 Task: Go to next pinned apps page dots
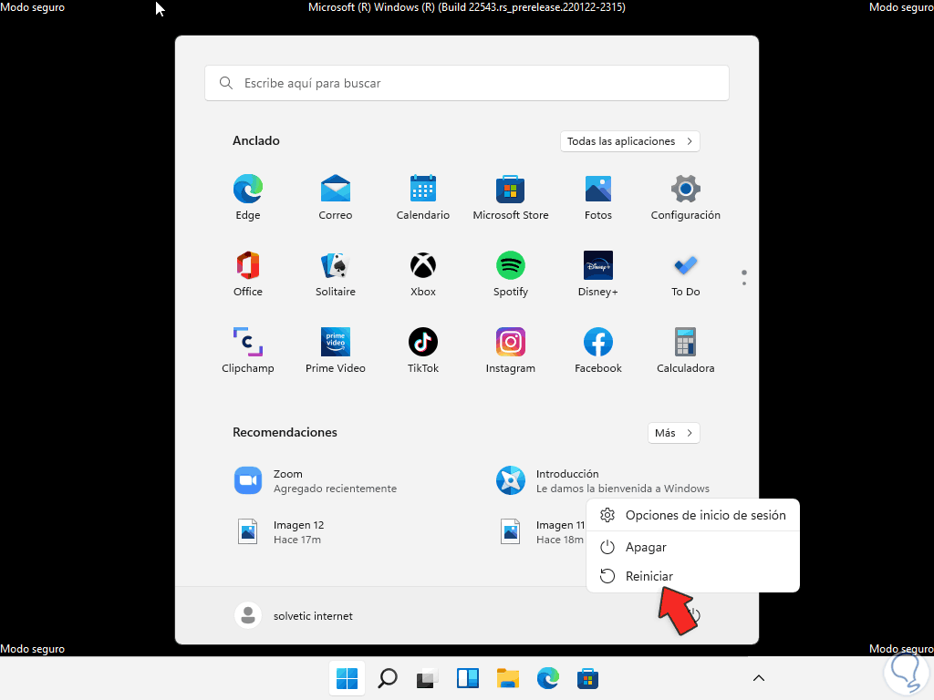[744, 278]
